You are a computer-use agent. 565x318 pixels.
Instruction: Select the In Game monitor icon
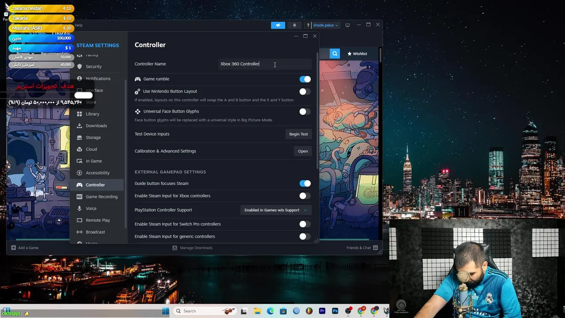[79, 161]
